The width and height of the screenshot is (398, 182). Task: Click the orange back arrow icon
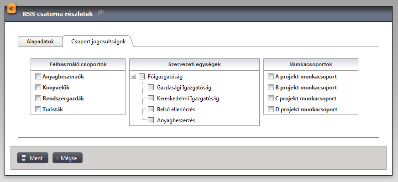[x=12, y=9]
